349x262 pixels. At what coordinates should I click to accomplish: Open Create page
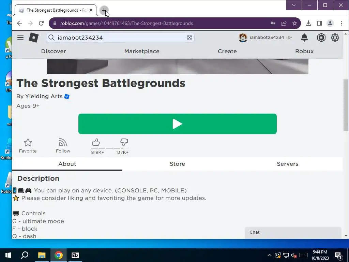[x=227, y=51]
